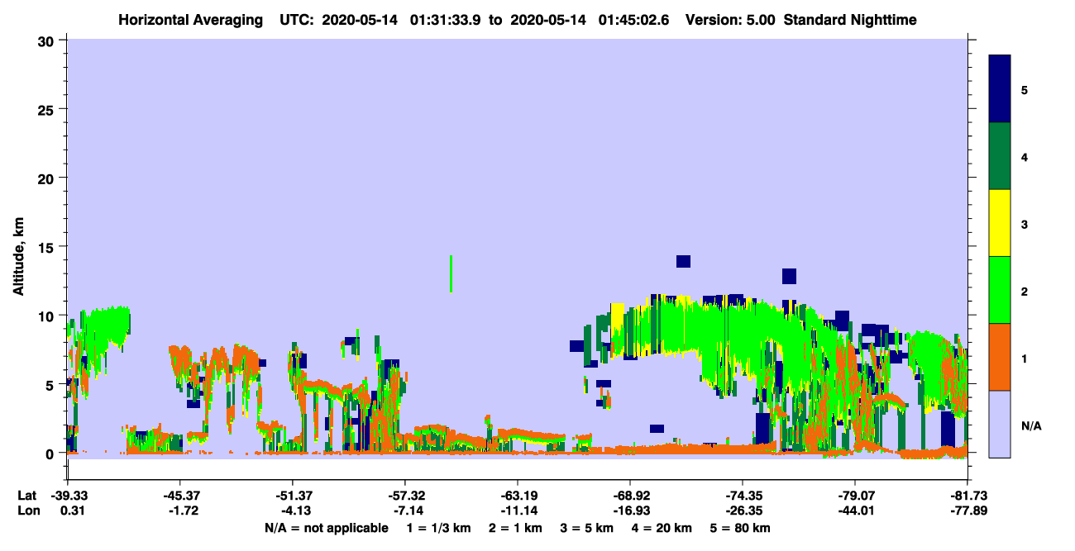Click '2 = 1 km' legend text

point(514,528)
